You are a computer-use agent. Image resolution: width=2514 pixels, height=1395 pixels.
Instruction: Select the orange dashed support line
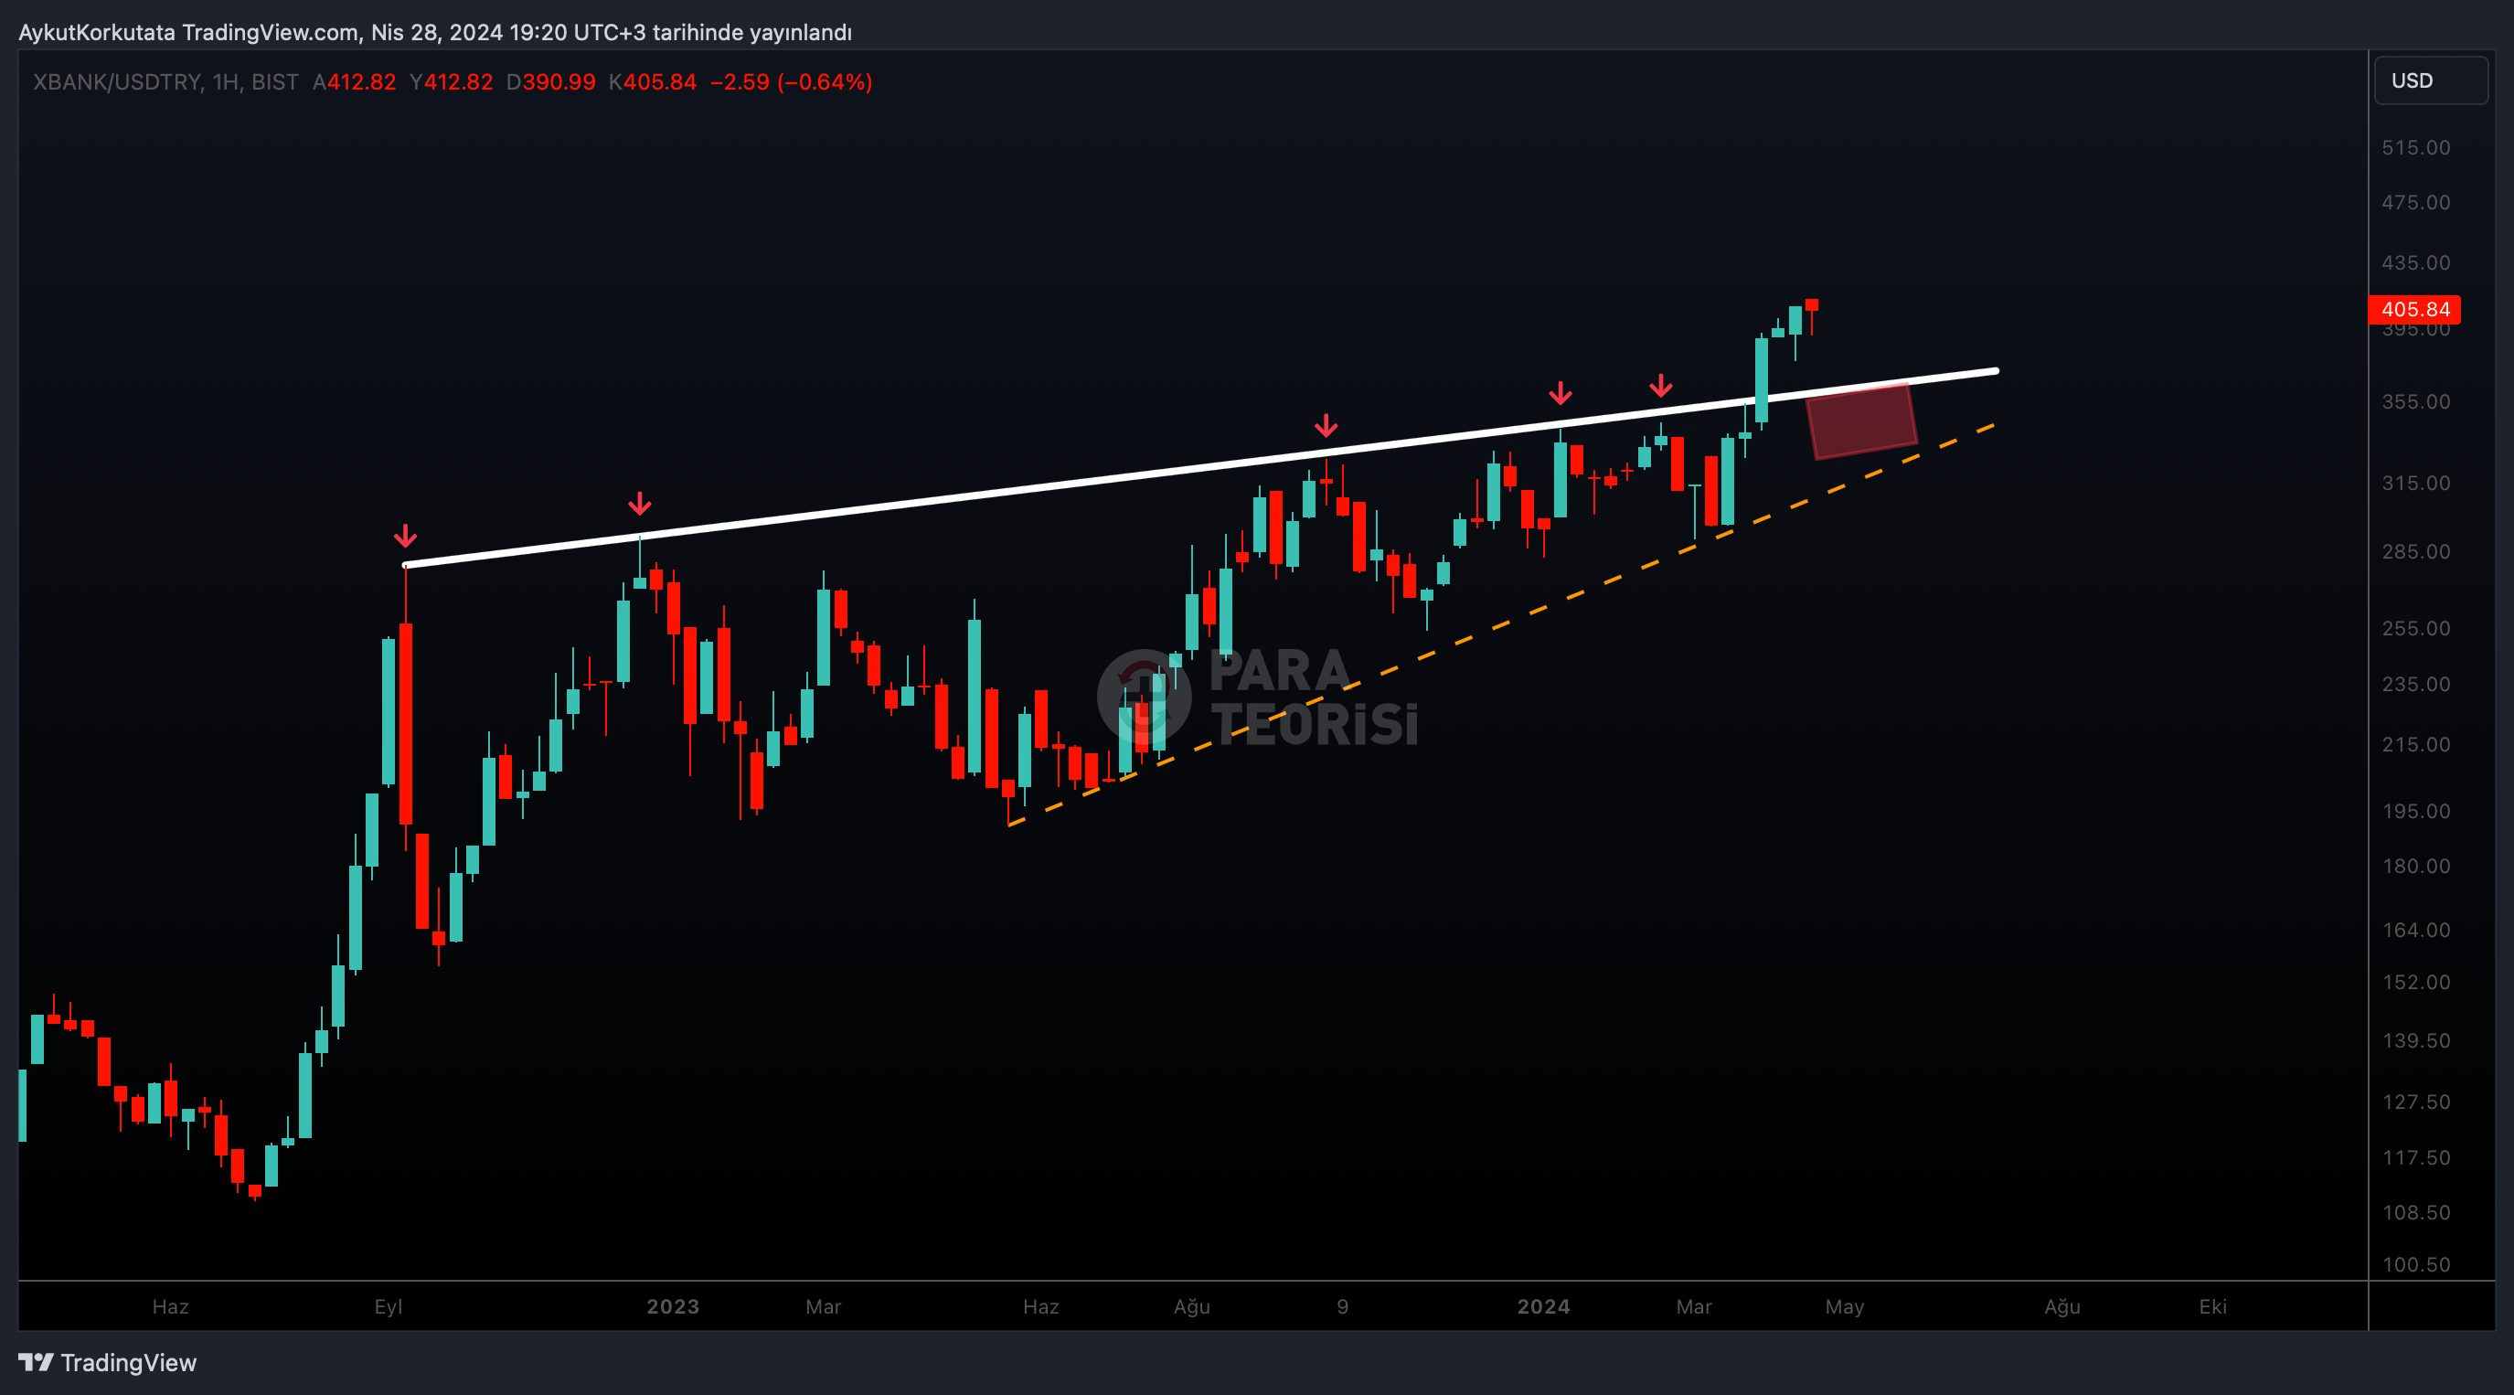(x=1503, y=623)
